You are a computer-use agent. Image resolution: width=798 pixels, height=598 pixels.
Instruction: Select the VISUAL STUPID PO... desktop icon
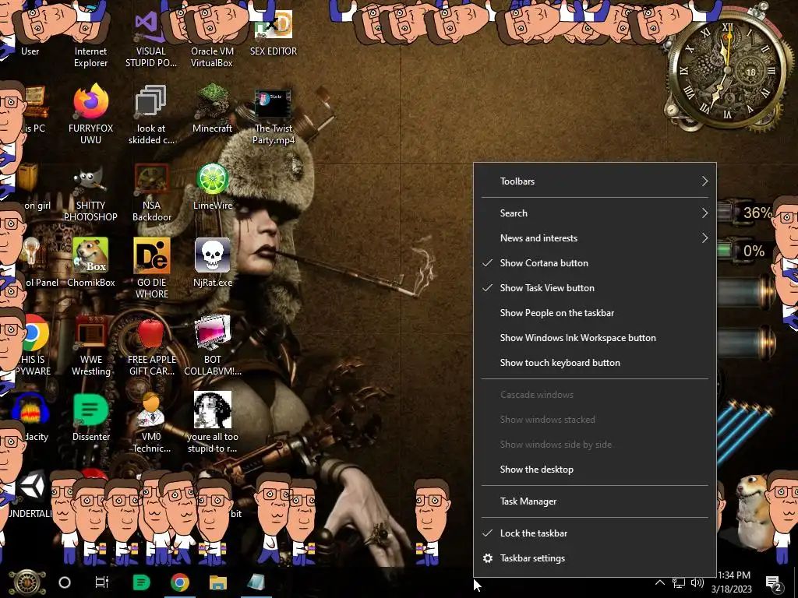coord(151,40)
